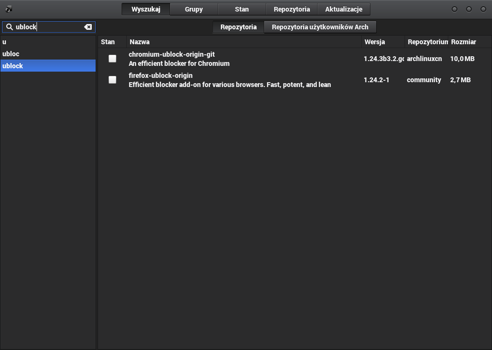Sort by the Wersja column header

click(383, 42)
